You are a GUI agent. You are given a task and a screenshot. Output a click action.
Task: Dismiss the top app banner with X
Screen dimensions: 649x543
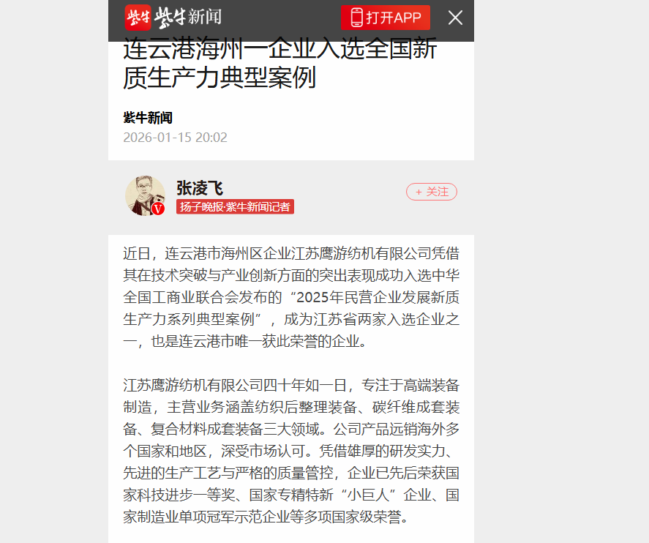[x=455, y=18]
